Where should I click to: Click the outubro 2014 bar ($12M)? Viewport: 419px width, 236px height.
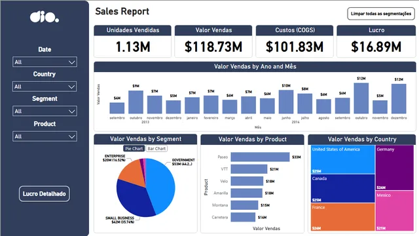[361, 98]
